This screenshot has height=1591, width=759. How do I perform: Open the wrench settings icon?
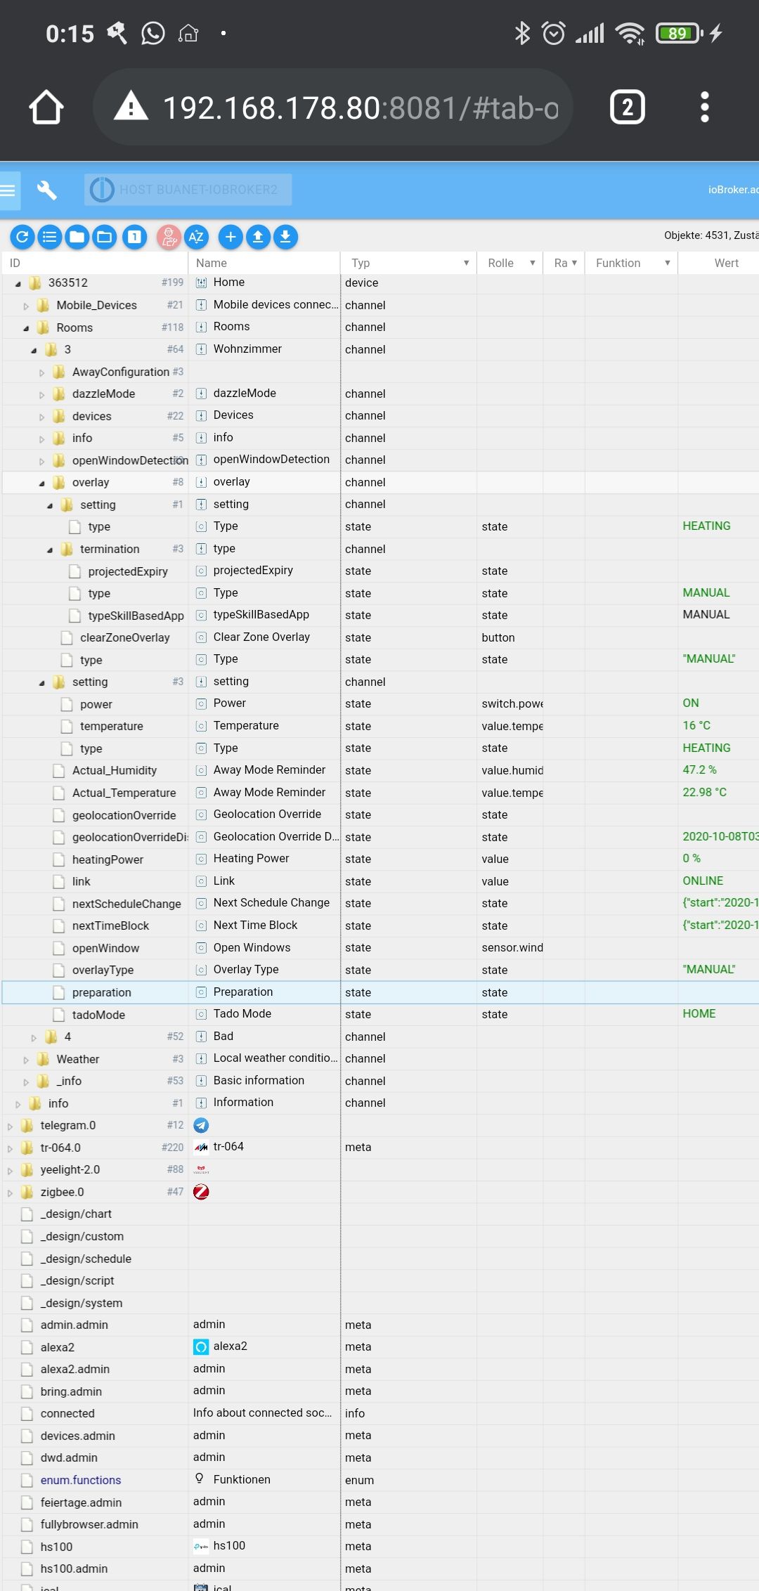click(47, 190)
